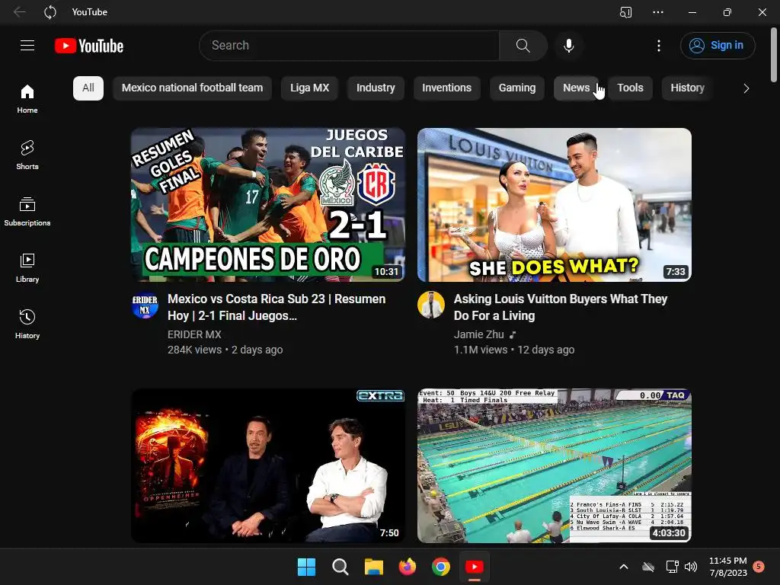This screenshot has width=780, height=585.
Task: Open network status icon in tray
Action: click(x=672, y=567)
